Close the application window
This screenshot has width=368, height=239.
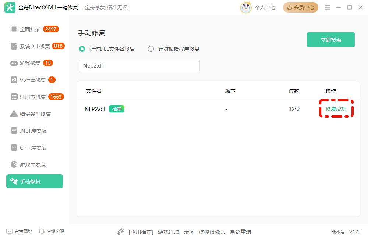pyautogui.click(x=361, y=7)
